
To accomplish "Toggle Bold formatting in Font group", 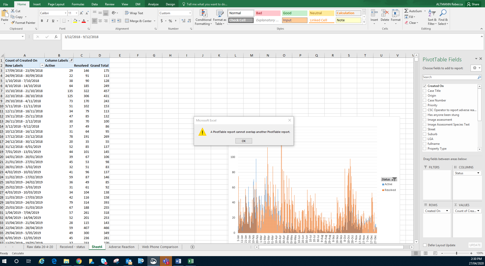I will (x=42, y=21).
